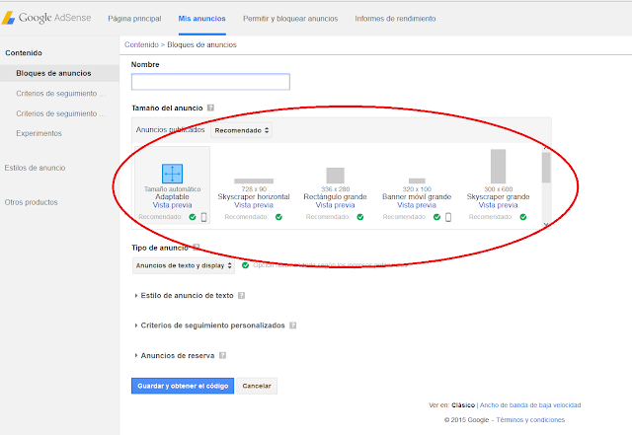
Task: Click mobile phone icon under Banner móvil grande
Action: pyautogui.click(x=448, y=217)
